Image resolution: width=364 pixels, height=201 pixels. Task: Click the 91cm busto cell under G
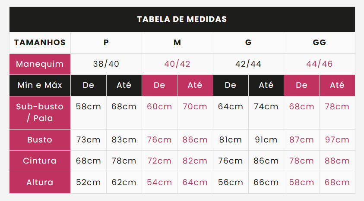click(x=266, y=140)
